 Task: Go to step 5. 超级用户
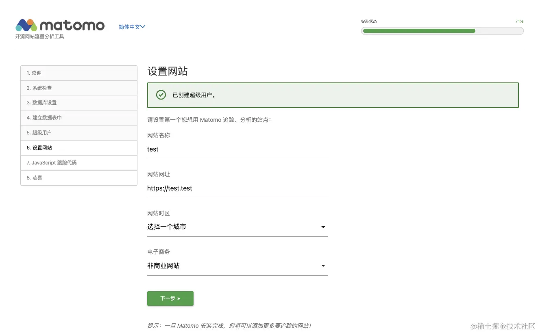(x=79, y=133)
